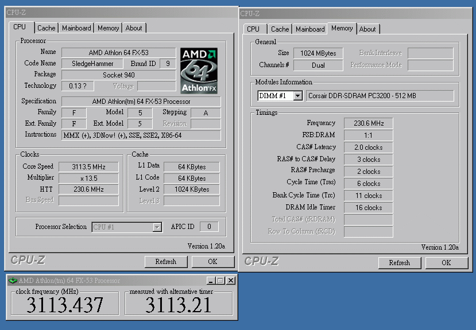Click the AMD Athlon 64 FX logo image
Viewport: 476px width, 330px height.
point(199,71)
